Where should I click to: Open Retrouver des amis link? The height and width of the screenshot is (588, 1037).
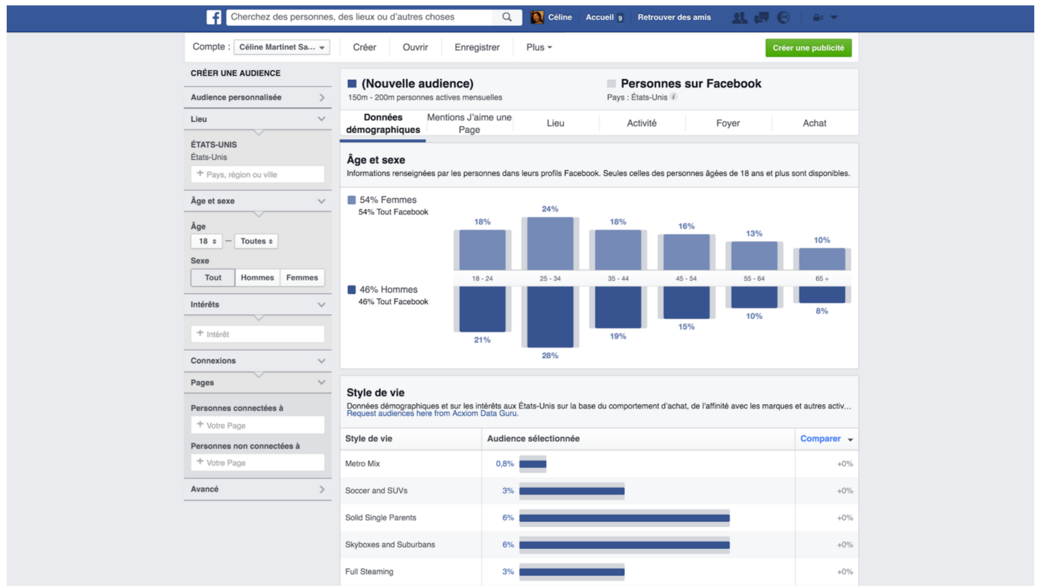pos(674,17)
